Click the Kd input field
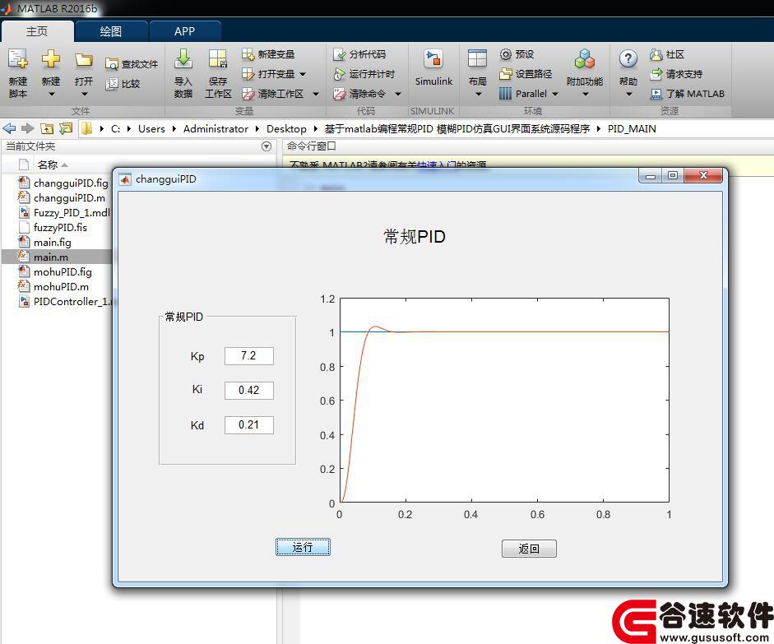The image size is (774, 644). [248, 425]
